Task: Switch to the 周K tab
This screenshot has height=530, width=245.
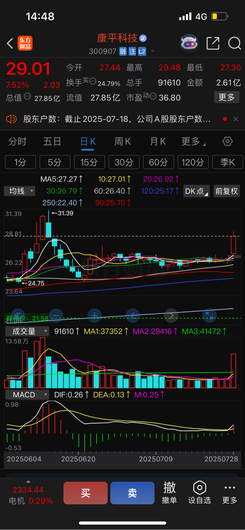Action: [122, 141]
